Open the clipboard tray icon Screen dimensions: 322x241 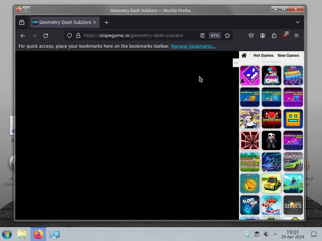coord(257,234)
